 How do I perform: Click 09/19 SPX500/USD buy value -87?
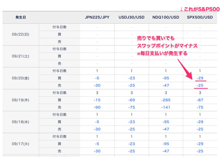[200, 100]
